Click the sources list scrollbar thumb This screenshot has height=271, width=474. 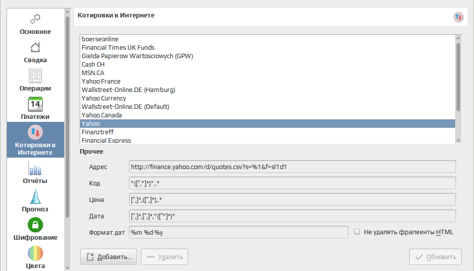(x=458, y=77)
